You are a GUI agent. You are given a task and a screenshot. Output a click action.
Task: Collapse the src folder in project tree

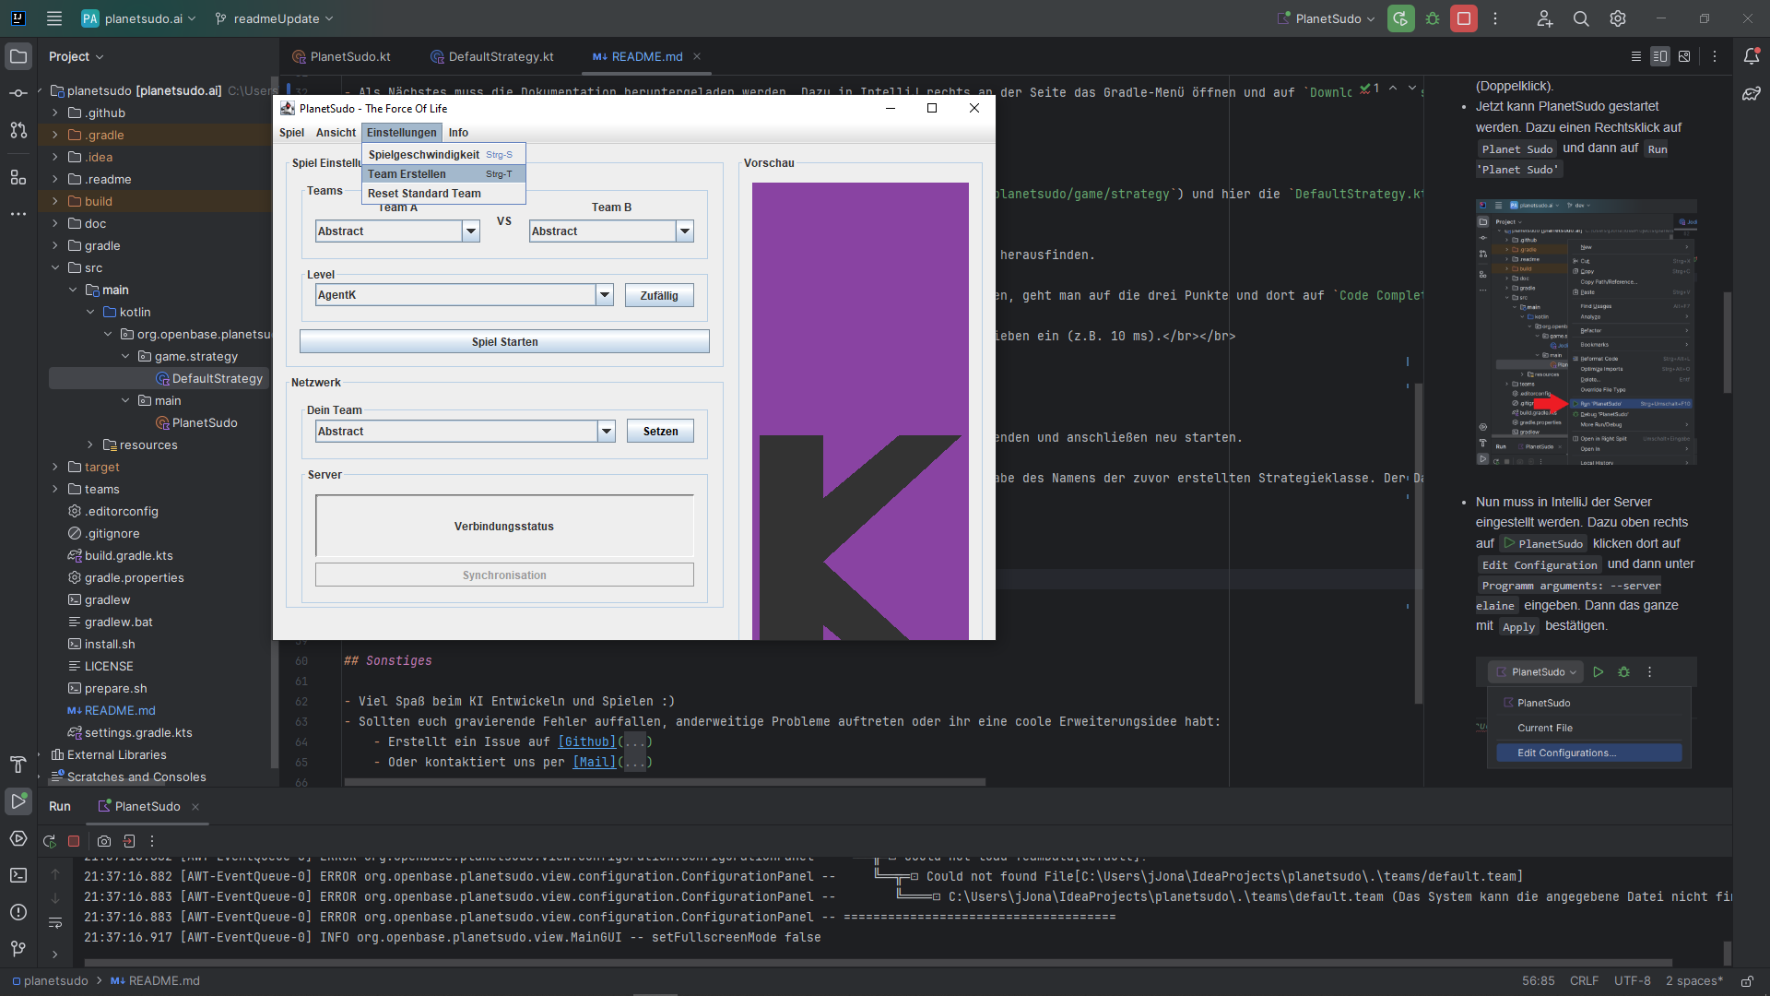[55, 268]
